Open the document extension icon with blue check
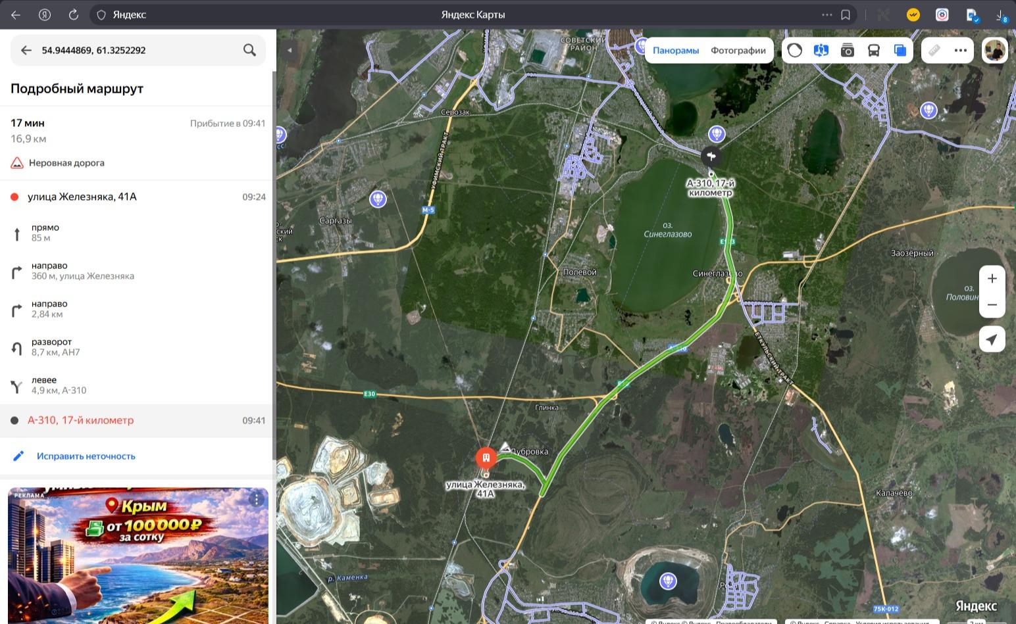This screenshot has width=1016, height=624. click(973, 15)
